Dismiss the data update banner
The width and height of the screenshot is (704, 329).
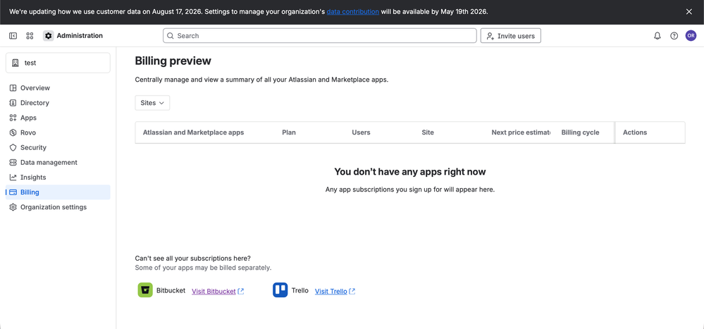coord(689,12)
